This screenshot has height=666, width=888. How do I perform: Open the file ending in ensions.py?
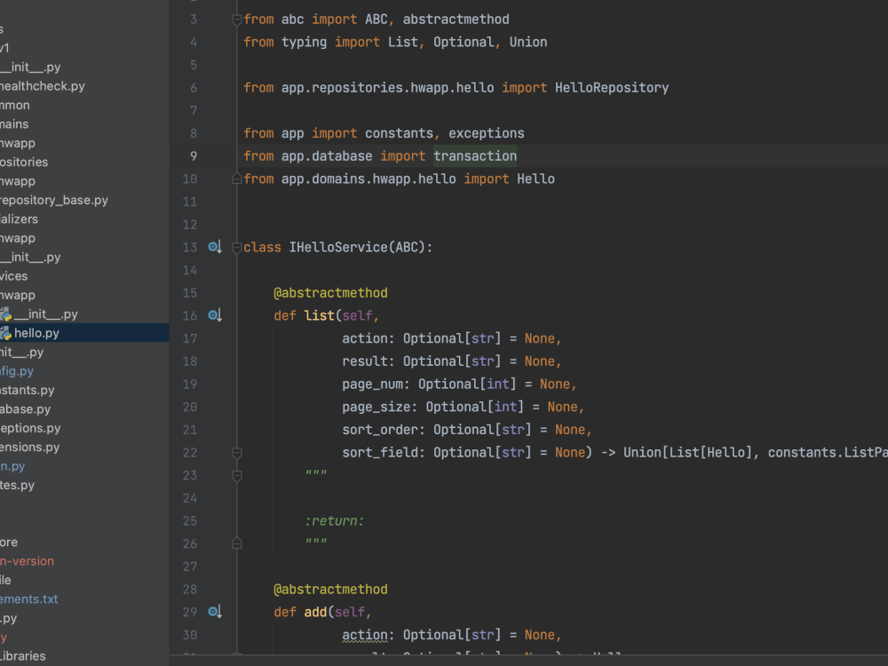tap(29, 447)
